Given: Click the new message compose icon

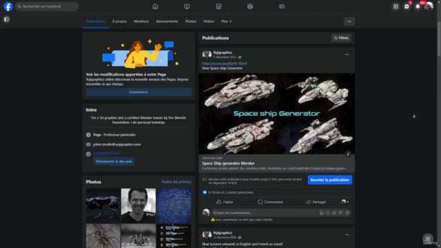Looking at the screenshot, I should pyautogui.click(x=428, y=239).
